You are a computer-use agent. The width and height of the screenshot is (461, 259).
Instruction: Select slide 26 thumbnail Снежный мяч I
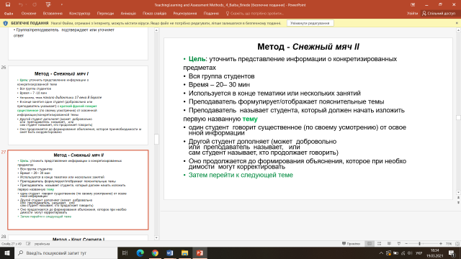(78, 105)
